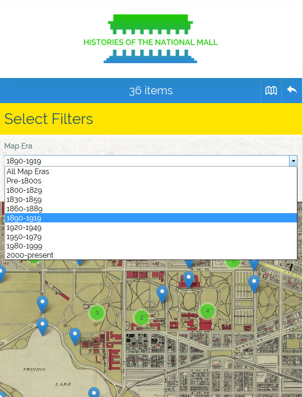Screen dimensions: 303x397
Task: Open Histories of the National Mall logo
Action: coord(150,39)
